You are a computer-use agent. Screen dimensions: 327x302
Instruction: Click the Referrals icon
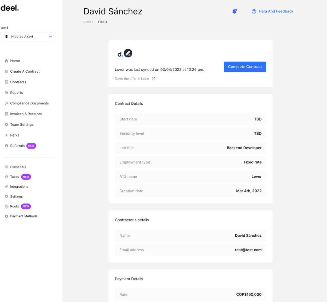tap(6, 146)
